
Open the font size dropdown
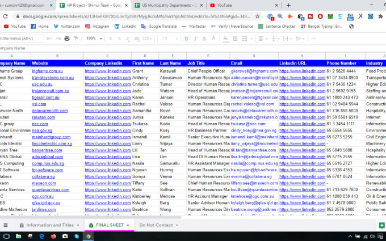(170, 39)
